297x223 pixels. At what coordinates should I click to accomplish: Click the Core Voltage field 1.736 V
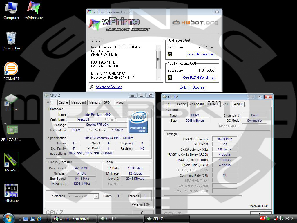point(117,130)
